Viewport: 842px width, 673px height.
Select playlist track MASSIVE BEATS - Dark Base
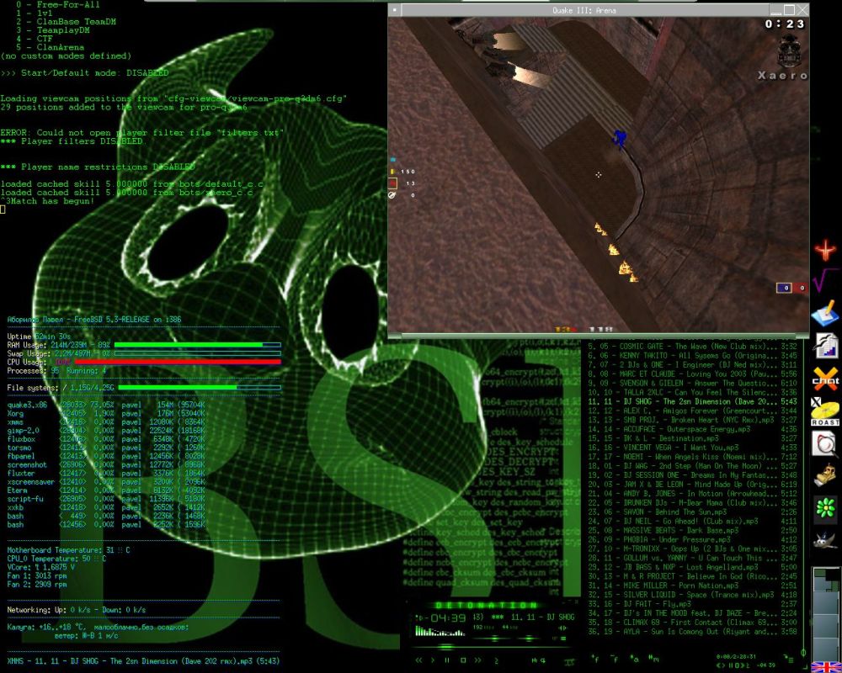(692, 530)
